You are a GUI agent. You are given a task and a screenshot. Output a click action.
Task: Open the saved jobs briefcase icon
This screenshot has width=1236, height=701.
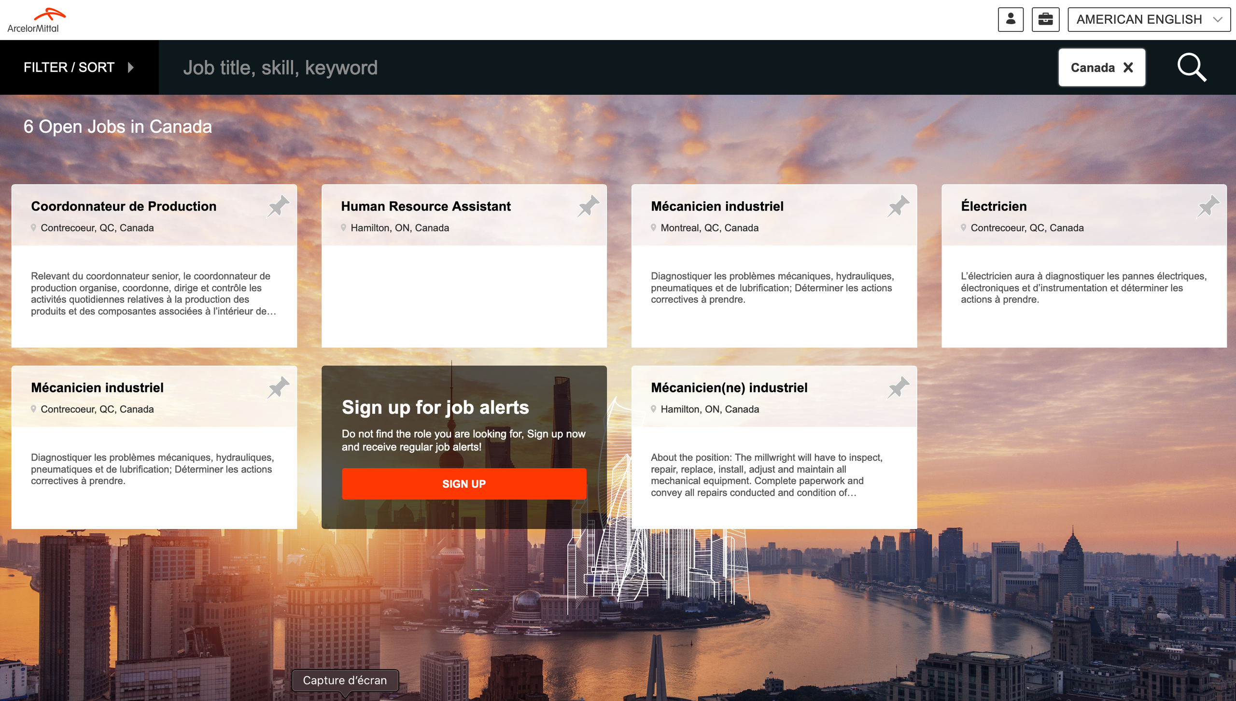(1045, 19)
